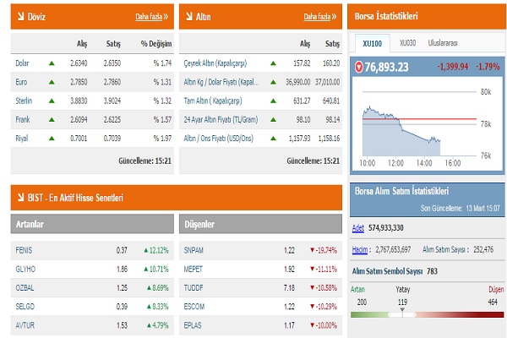Viewport: 507px width, 338px height.
Task: Click the green up arrow beside Dolar
Action: pyautogui.click(x=52, y=62)
